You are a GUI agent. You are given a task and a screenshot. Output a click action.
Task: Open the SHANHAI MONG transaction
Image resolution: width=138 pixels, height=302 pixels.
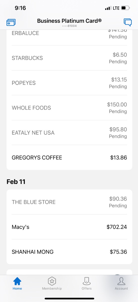point(69,252)
